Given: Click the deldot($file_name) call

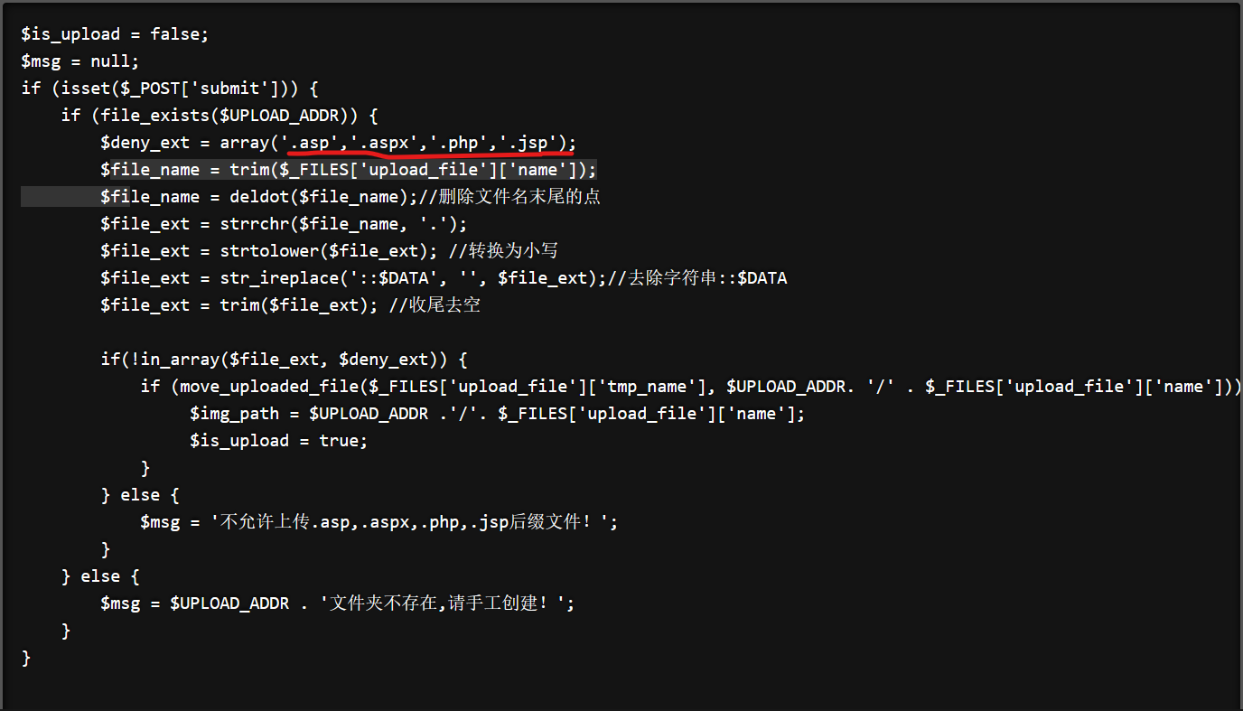Looking at the screenshot, I should (314, 197).
